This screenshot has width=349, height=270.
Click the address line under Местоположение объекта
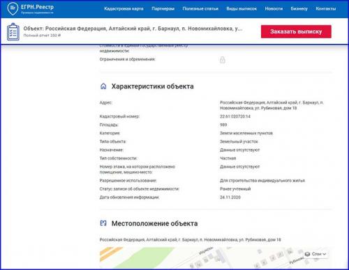pos(190,239)
